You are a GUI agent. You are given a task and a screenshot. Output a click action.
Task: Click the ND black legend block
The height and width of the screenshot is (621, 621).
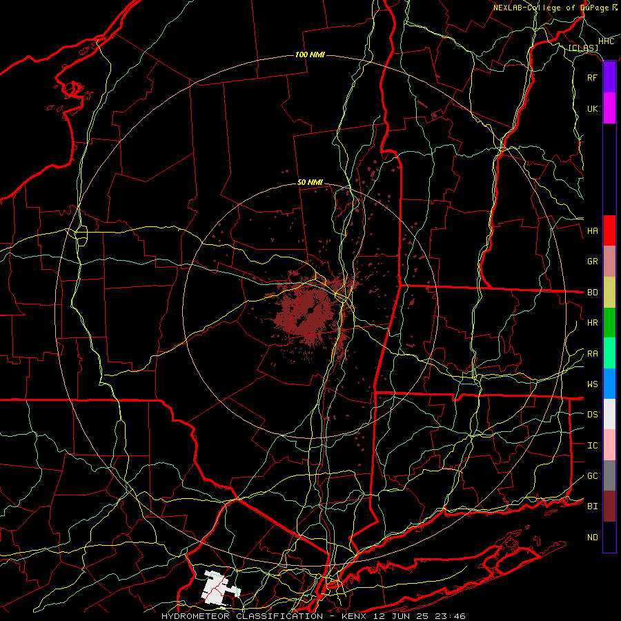[609, 537]
